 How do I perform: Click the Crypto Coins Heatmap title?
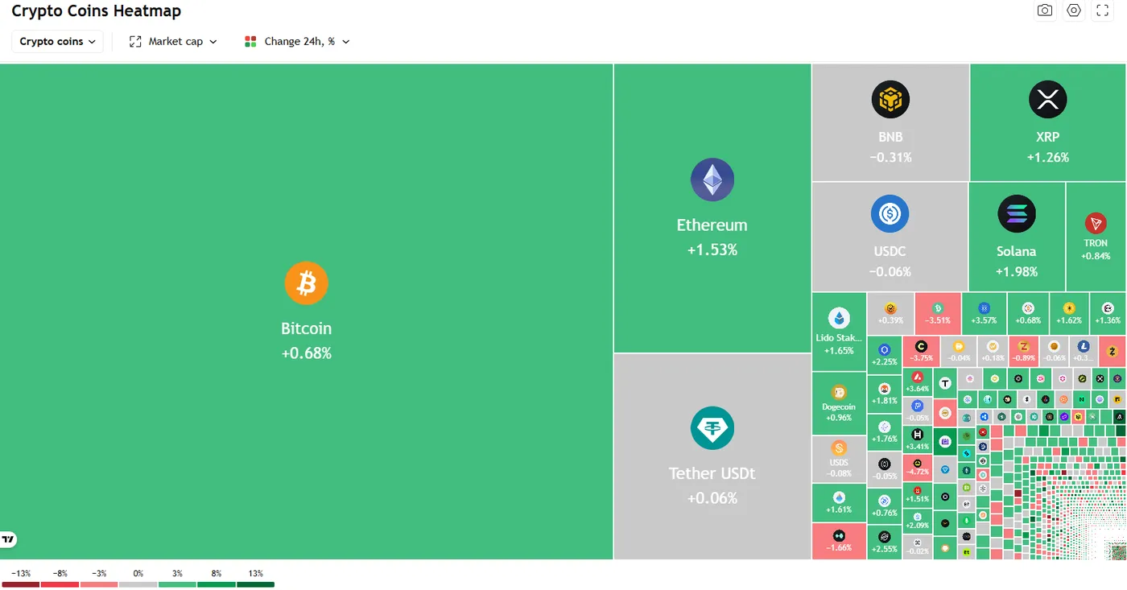coord(96,11)
